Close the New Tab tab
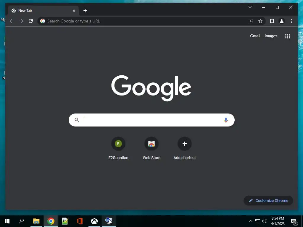Viewport: 303px width, 227px height. click(74, 11)
